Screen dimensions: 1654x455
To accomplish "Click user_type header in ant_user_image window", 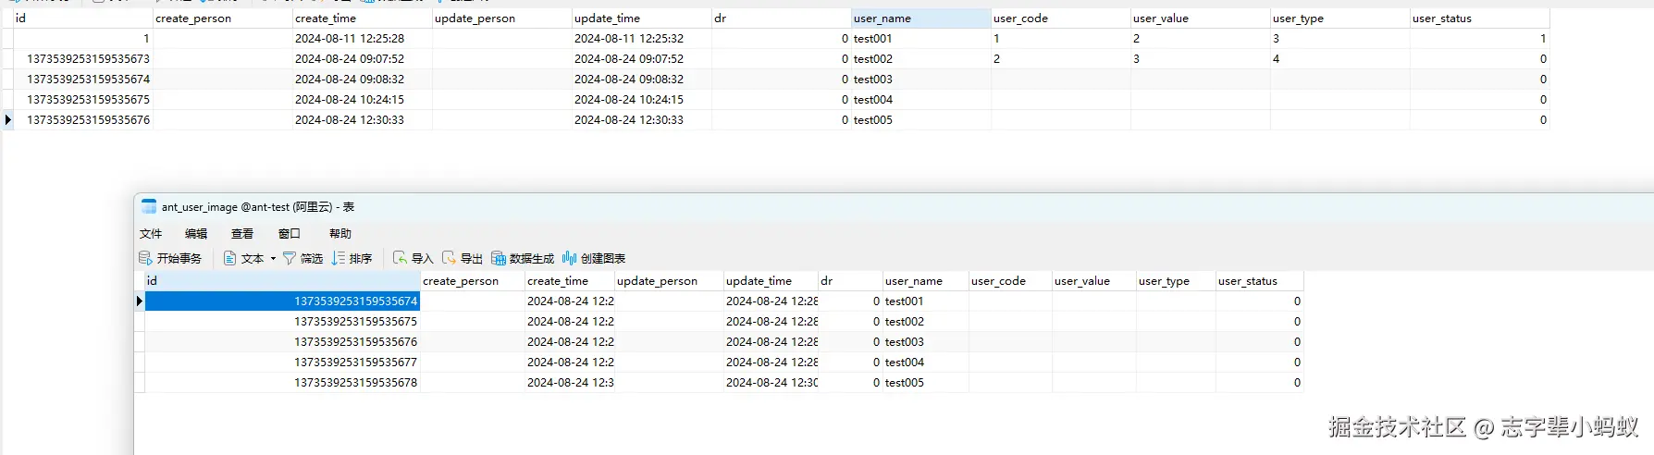I will [1175, 281].
